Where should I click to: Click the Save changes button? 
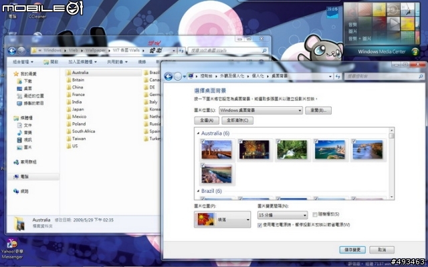(x=352, y=250)
